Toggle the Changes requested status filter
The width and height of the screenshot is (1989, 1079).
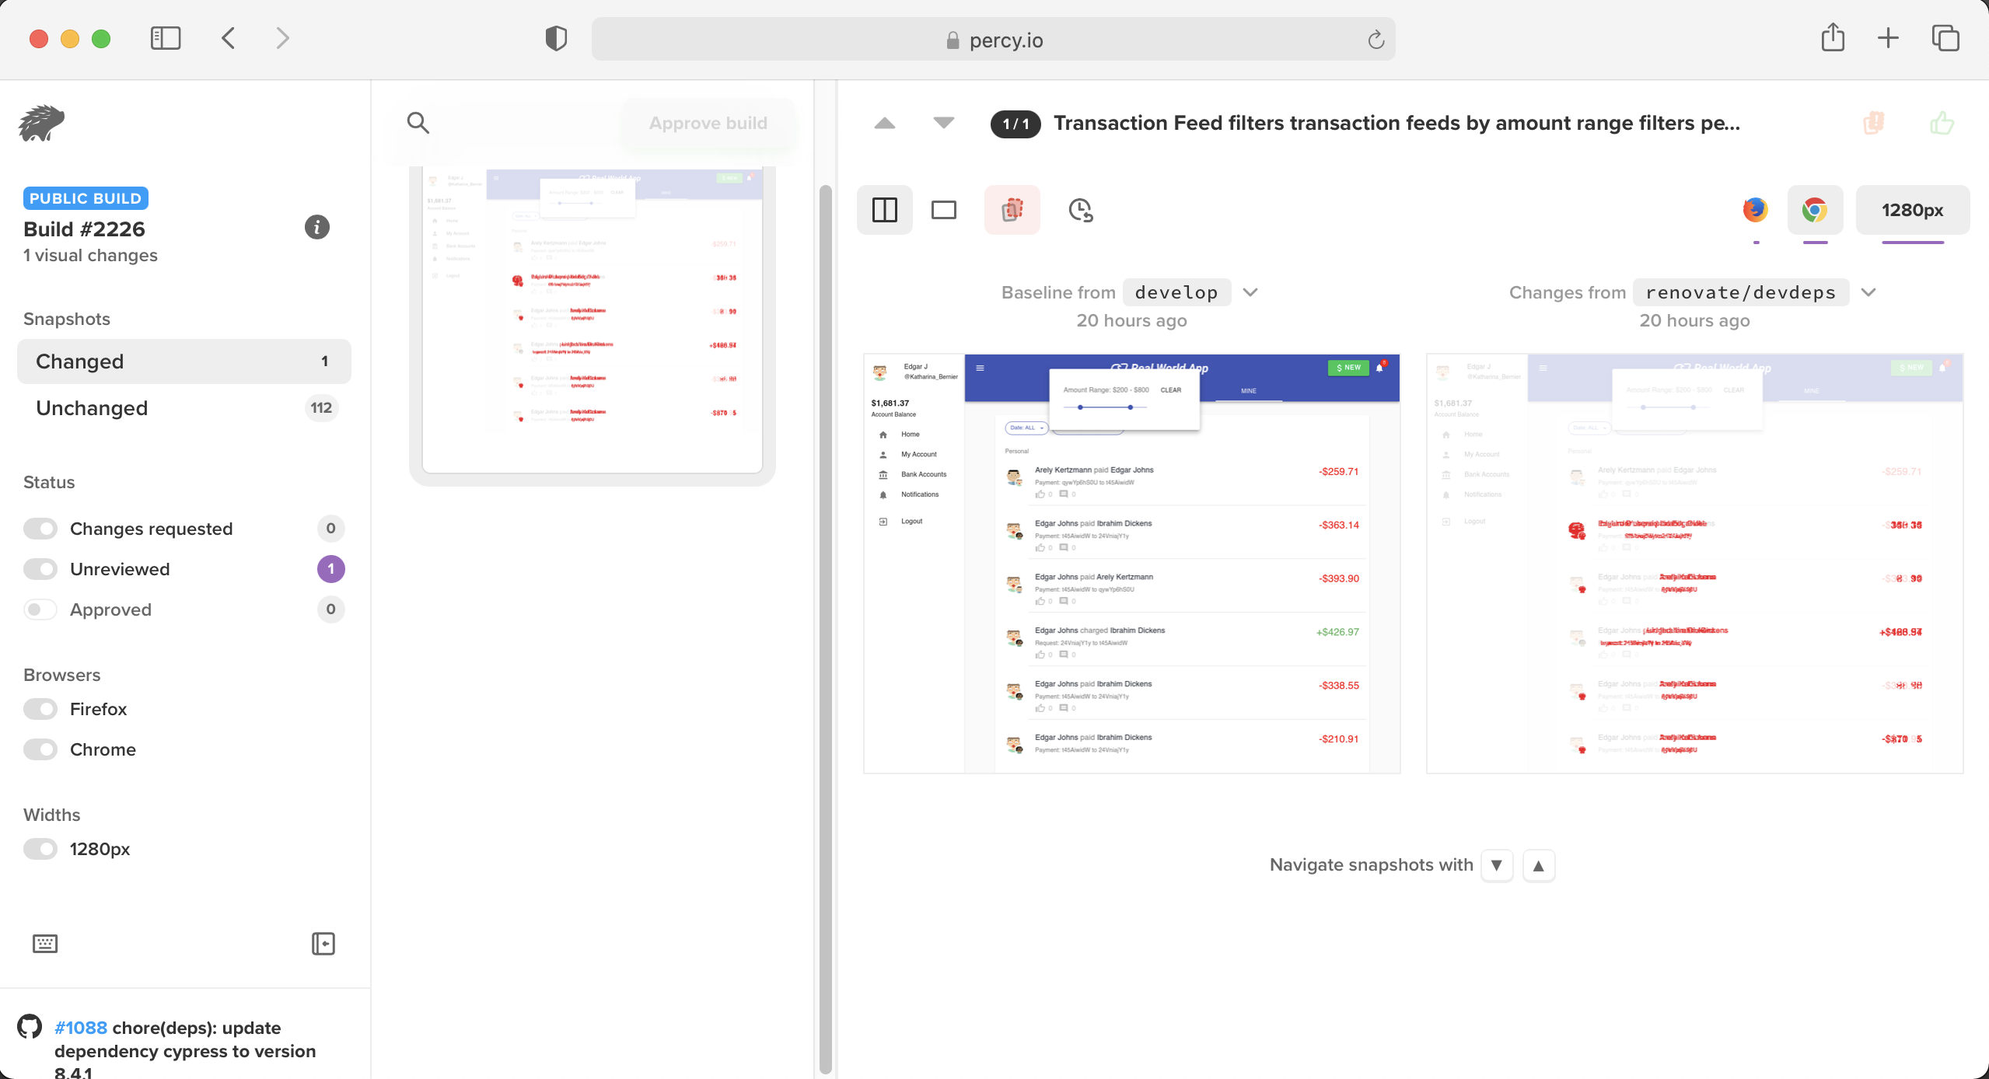(x=40, y=529)
